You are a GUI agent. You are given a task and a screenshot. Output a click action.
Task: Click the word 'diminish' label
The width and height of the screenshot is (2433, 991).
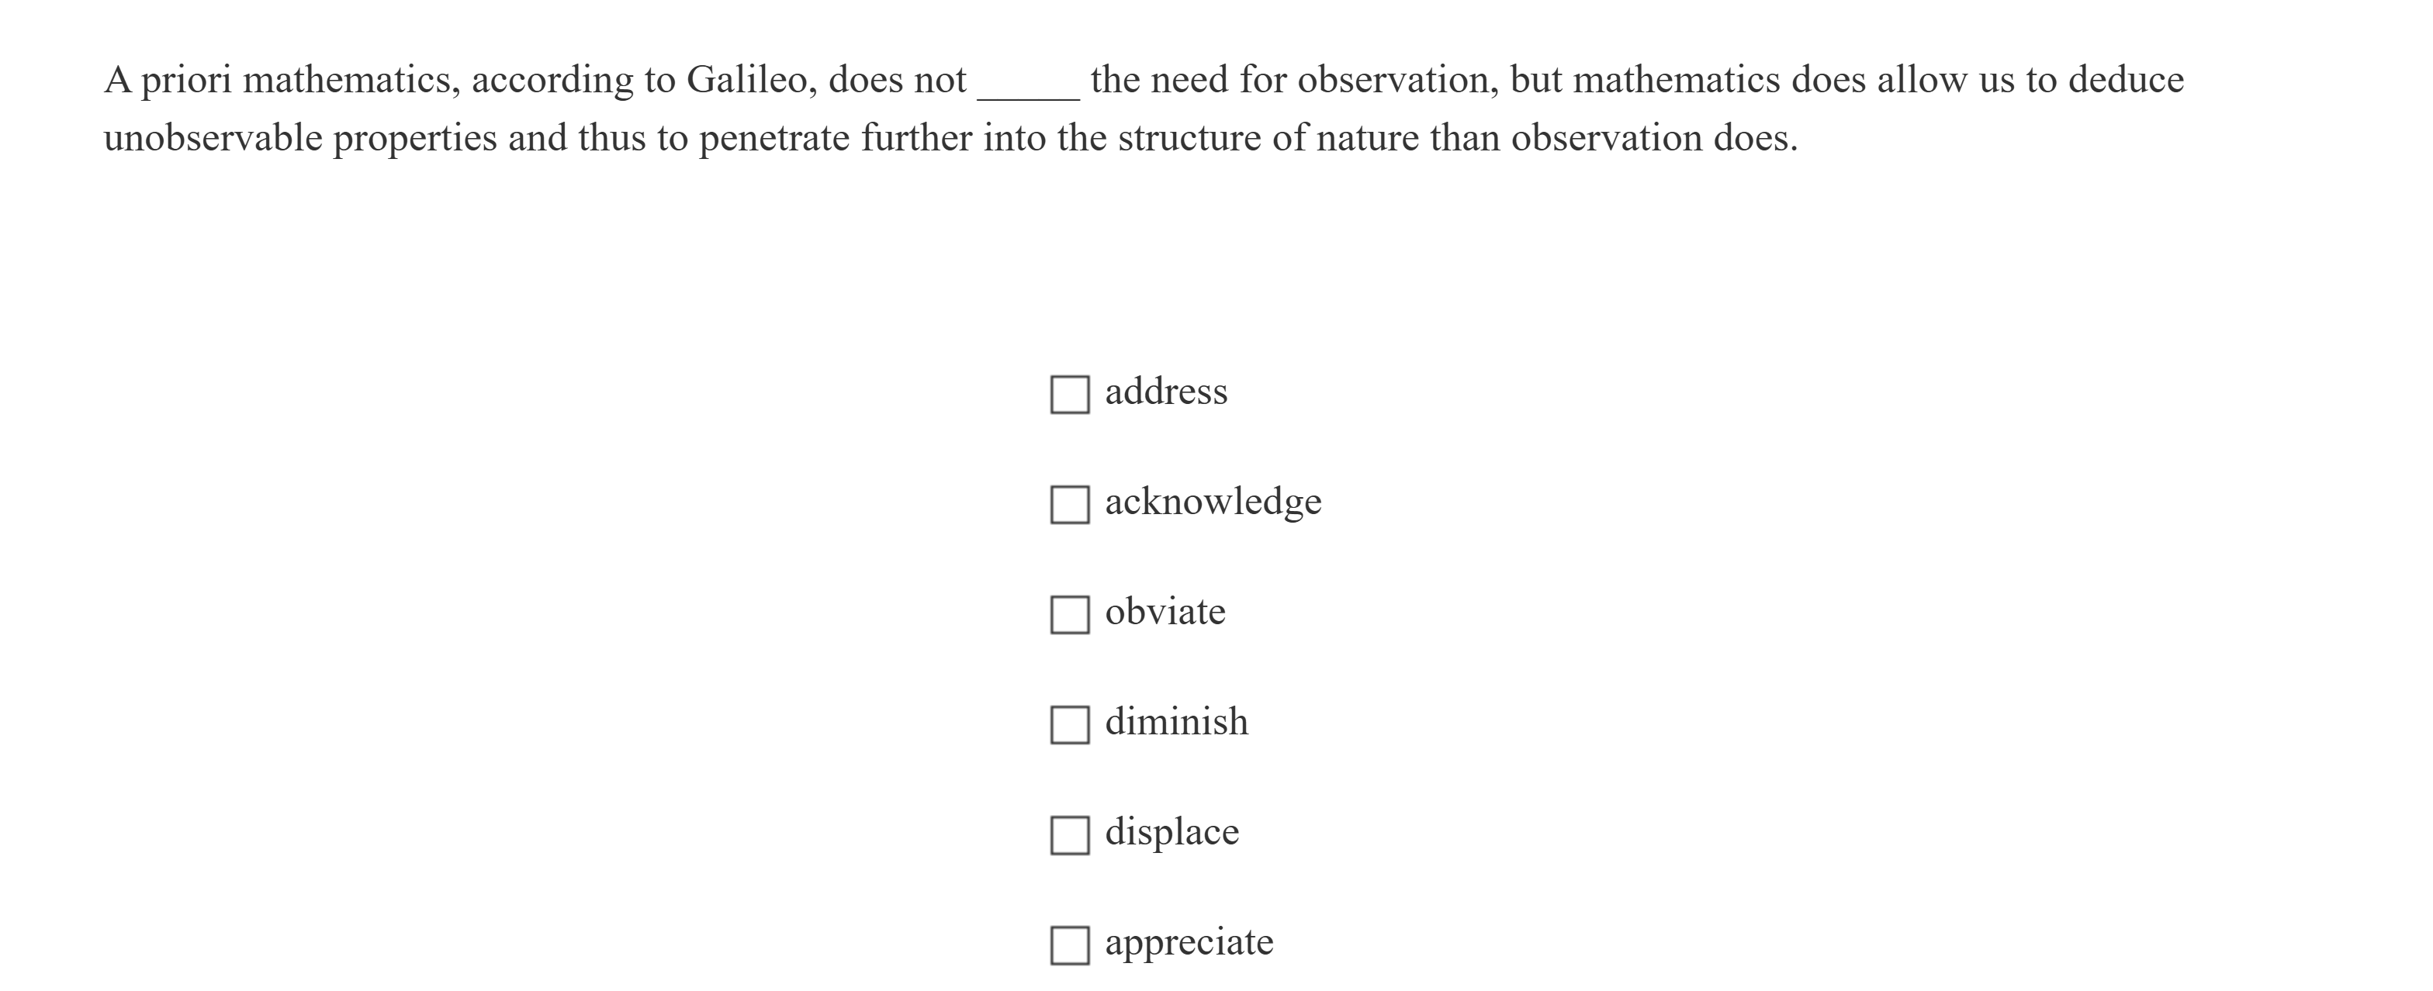[x=1176, y=722]
